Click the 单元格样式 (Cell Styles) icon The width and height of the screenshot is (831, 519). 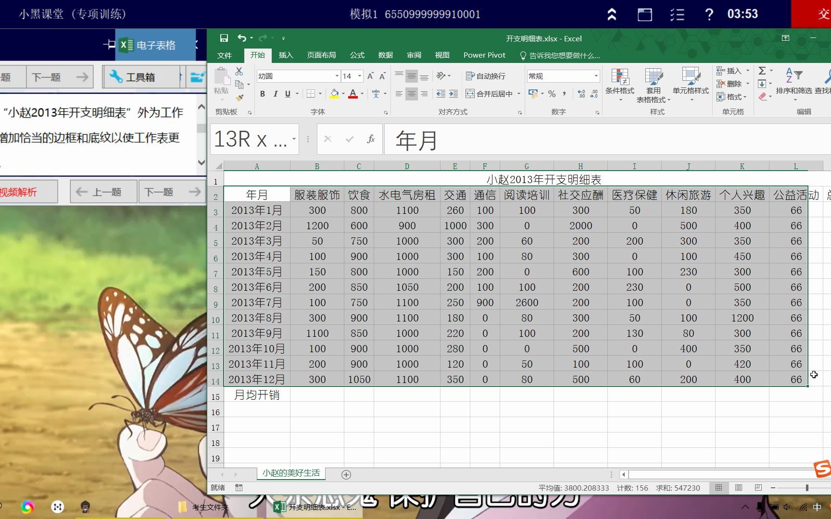click(x=692, y=86)
